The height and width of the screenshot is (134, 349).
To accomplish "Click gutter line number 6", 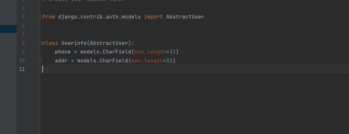I will (23, 25).
